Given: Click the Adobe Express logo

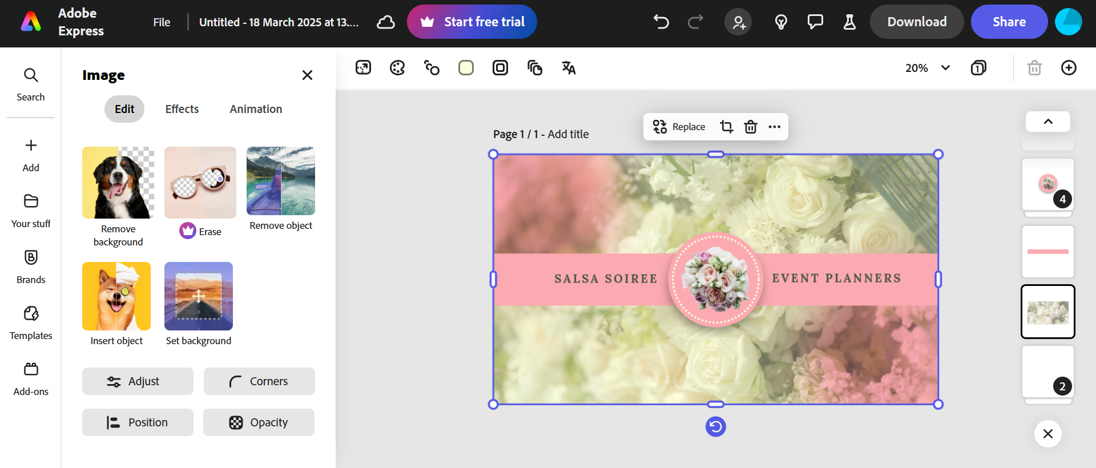Looking at the screenshot, I should (31, 22).
